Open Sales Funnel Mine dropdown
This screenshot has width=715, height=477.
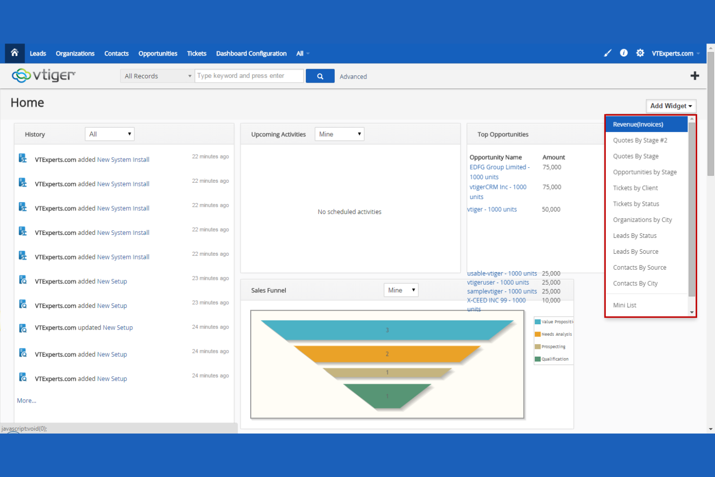pyautogui.click(x=401, y=290)
